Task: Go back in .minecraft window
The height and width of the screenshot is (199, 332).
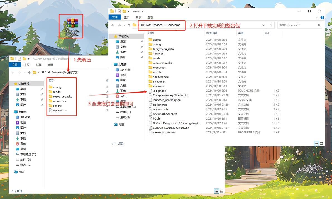Action: pyautogui.click(x=113, y=25)
